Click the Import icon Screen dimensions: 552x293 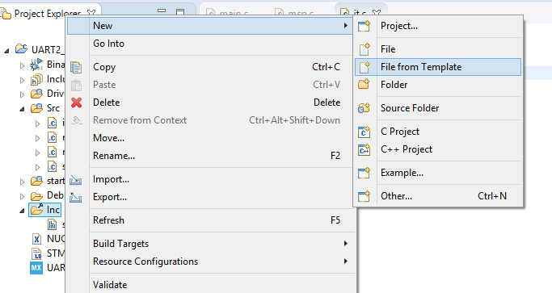[76, 180]
